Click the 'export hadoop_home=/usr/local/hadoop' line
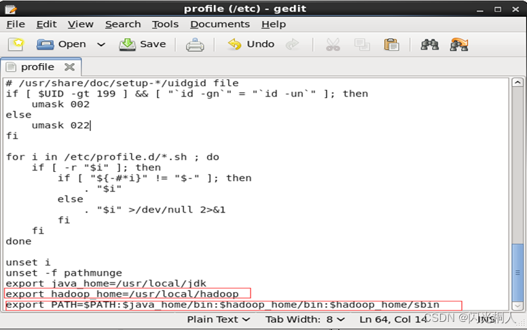527x330 pixels. tap(122, 294)
